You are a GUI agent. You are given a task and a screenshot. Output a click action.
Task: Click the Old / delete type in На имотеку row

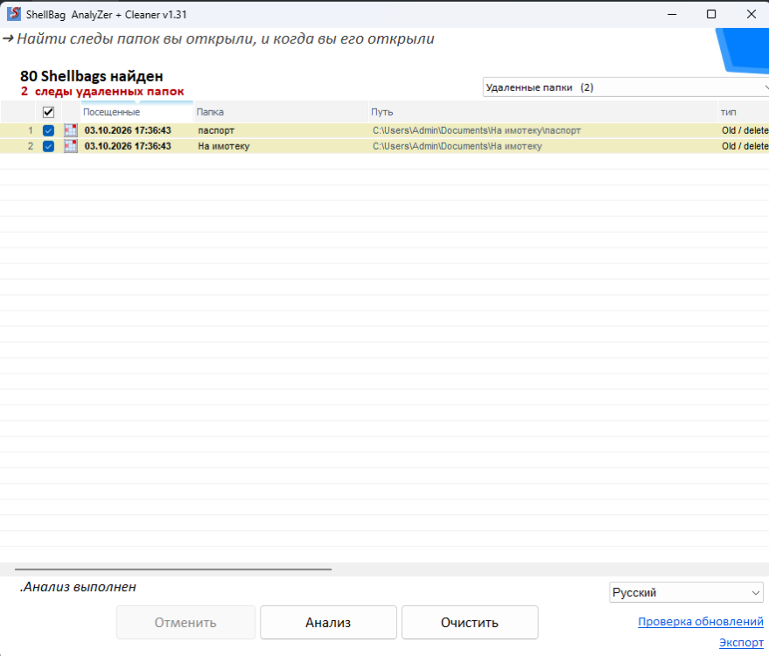pyautogui.click(x=745, y=146)
